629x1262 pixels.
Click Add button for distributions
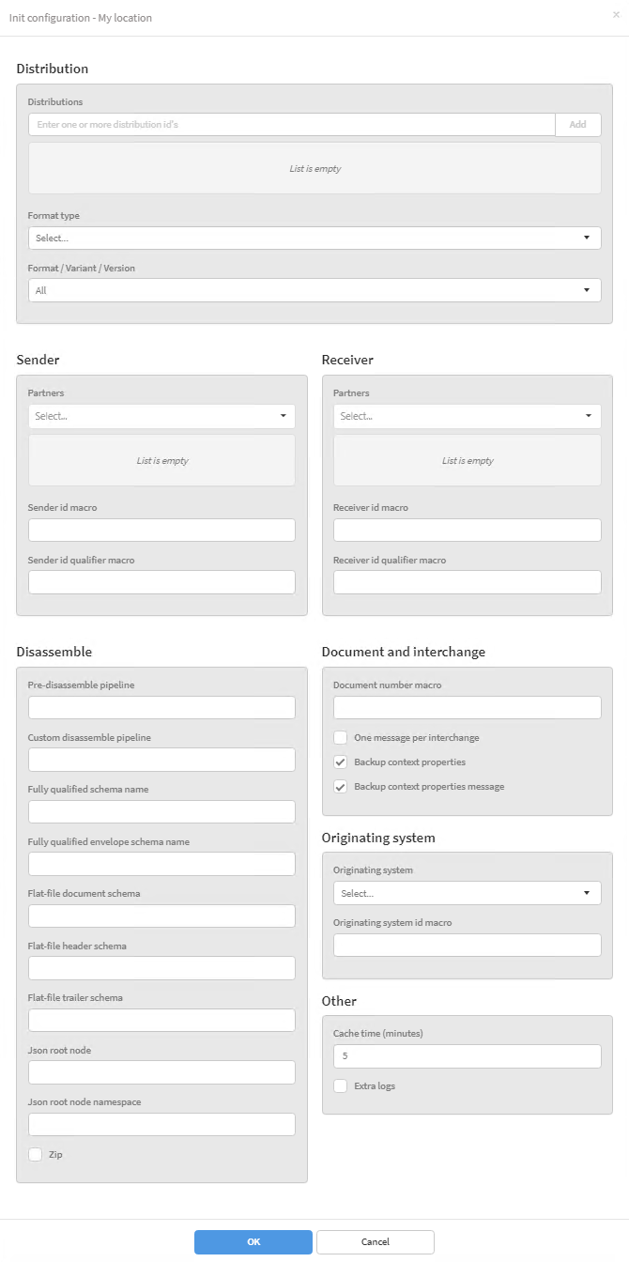[577, 125]
